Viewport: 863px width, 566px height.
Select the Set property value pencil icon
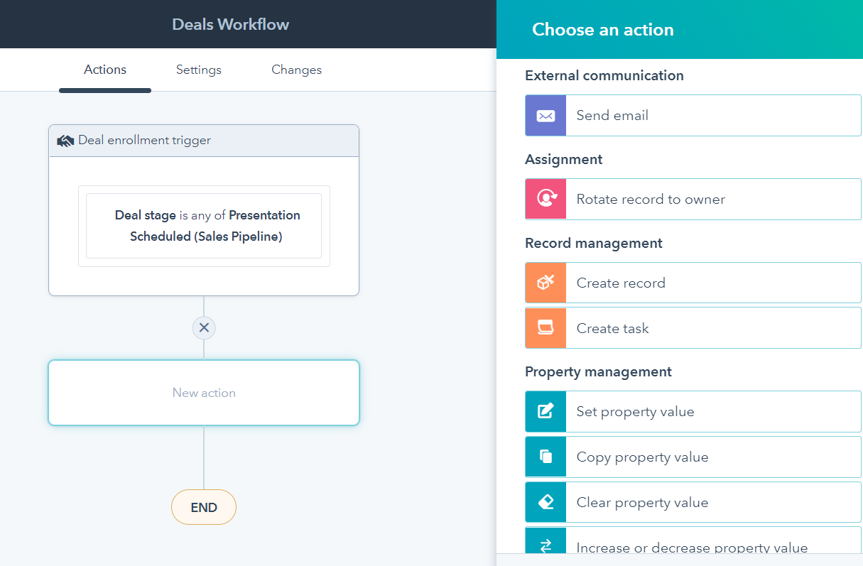[545, 411]
